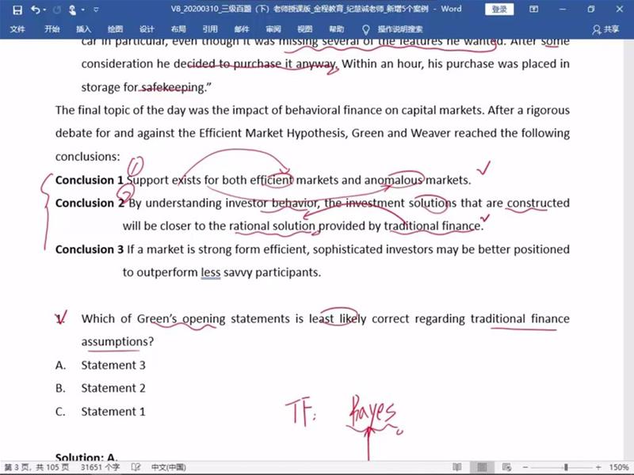
Task: Click the touch/mouse mode icon
Action: pyautogui.click(x=73, y=9)
